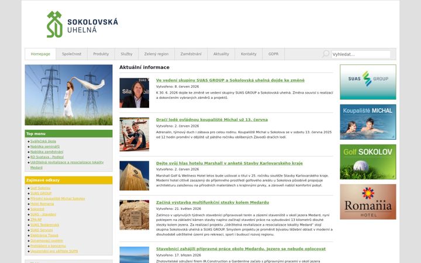Open Hotel Romania sidebar link

click(42, 204)
